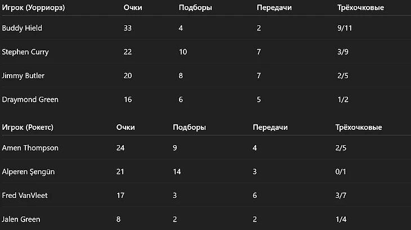Click Подборы header in the Rockets table

point(189,127)
